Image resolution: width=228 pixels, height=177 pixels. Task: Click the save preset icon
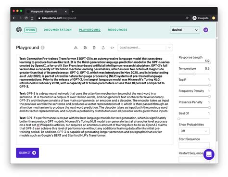[85, 48]
